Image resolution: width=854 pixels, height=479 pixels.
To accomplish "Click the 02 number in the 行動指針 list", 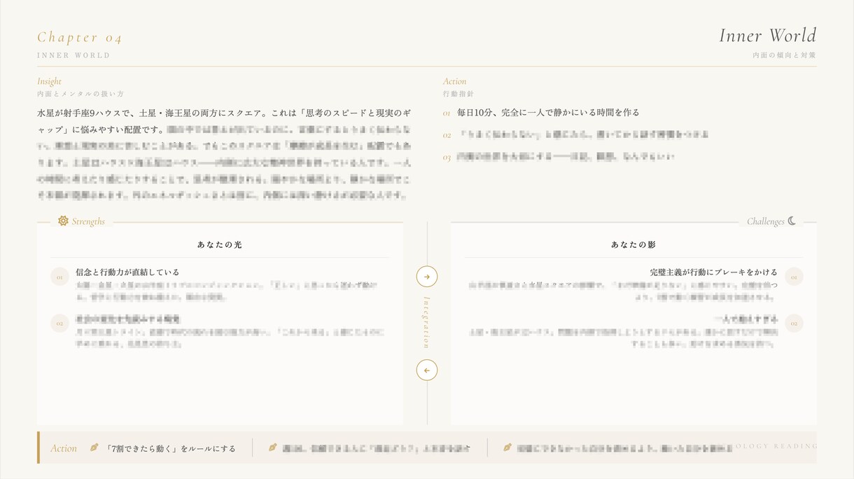I will (447, 135).
